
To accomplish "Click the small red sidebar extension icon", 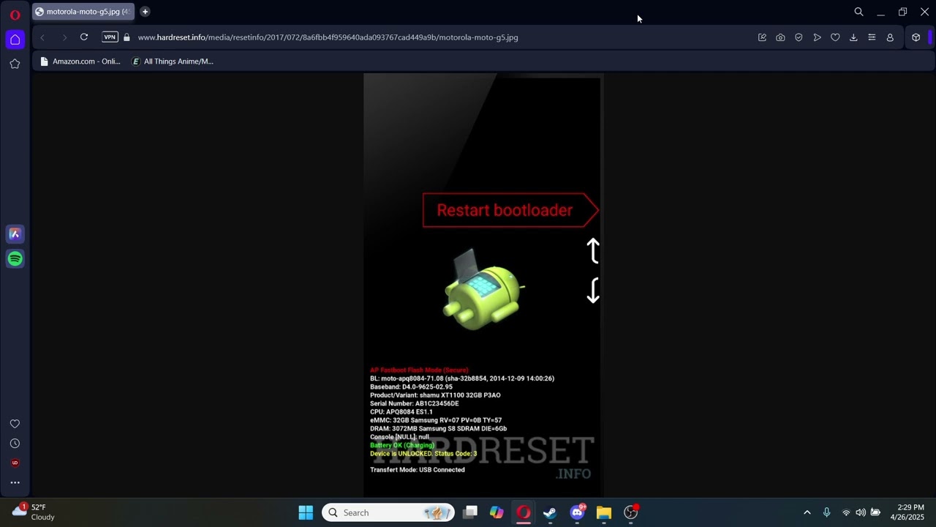I will tap(15, 463).
